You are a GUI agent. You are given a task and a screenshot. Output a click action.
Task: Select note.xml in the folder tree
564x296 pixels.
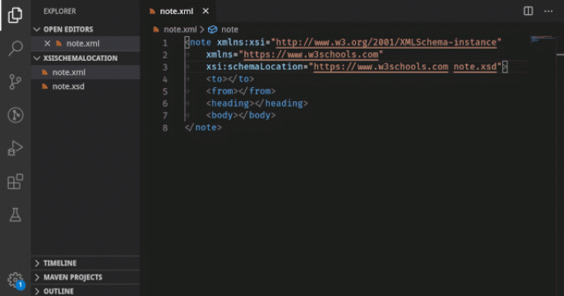[86, 72]
